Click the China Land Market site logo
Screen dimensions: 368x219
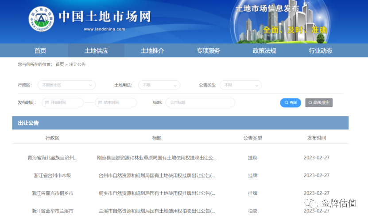tap(41, 19)
